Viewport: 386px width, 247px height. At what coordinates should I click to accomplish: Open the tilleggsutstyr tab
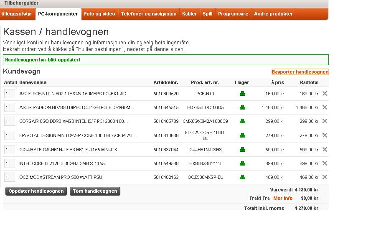17,14
